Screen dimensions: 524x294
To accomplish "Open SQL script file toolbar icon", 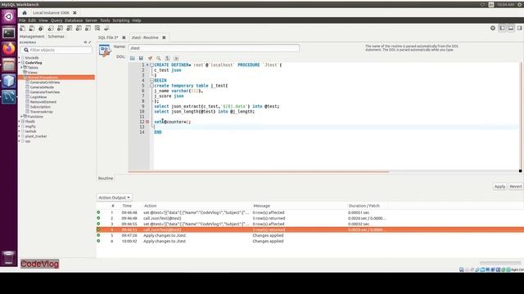I will point(32,29).
